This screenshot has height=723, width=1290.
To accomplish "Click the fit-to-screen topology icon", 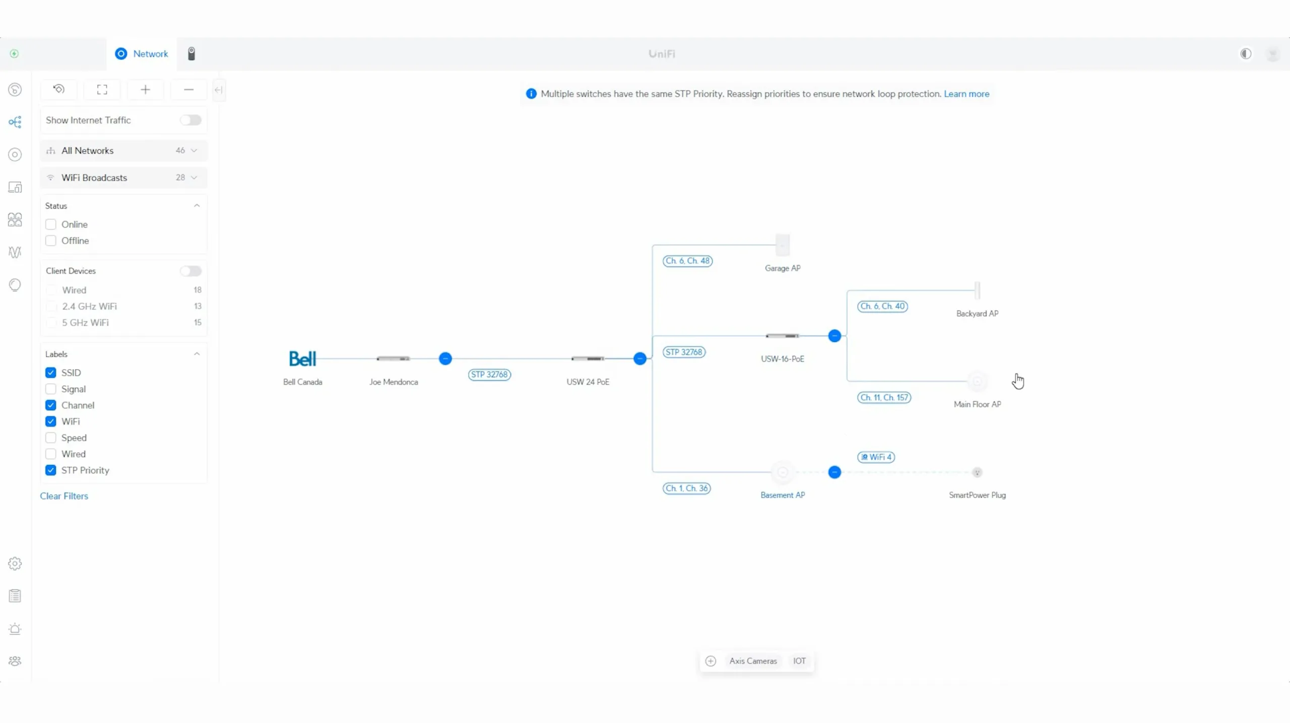I will coord(102,90).
